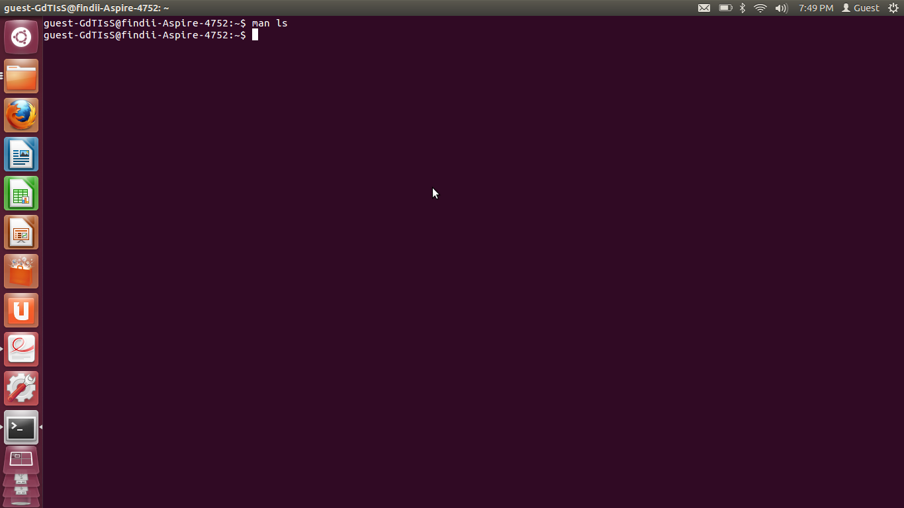
Task: Open LibreOffice Writer
Action: coord(21,154)
